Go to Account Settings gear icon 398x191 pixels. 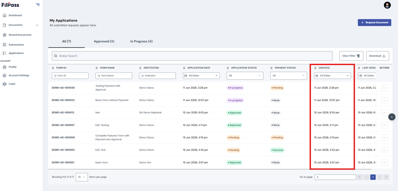[x=5, y=75]
